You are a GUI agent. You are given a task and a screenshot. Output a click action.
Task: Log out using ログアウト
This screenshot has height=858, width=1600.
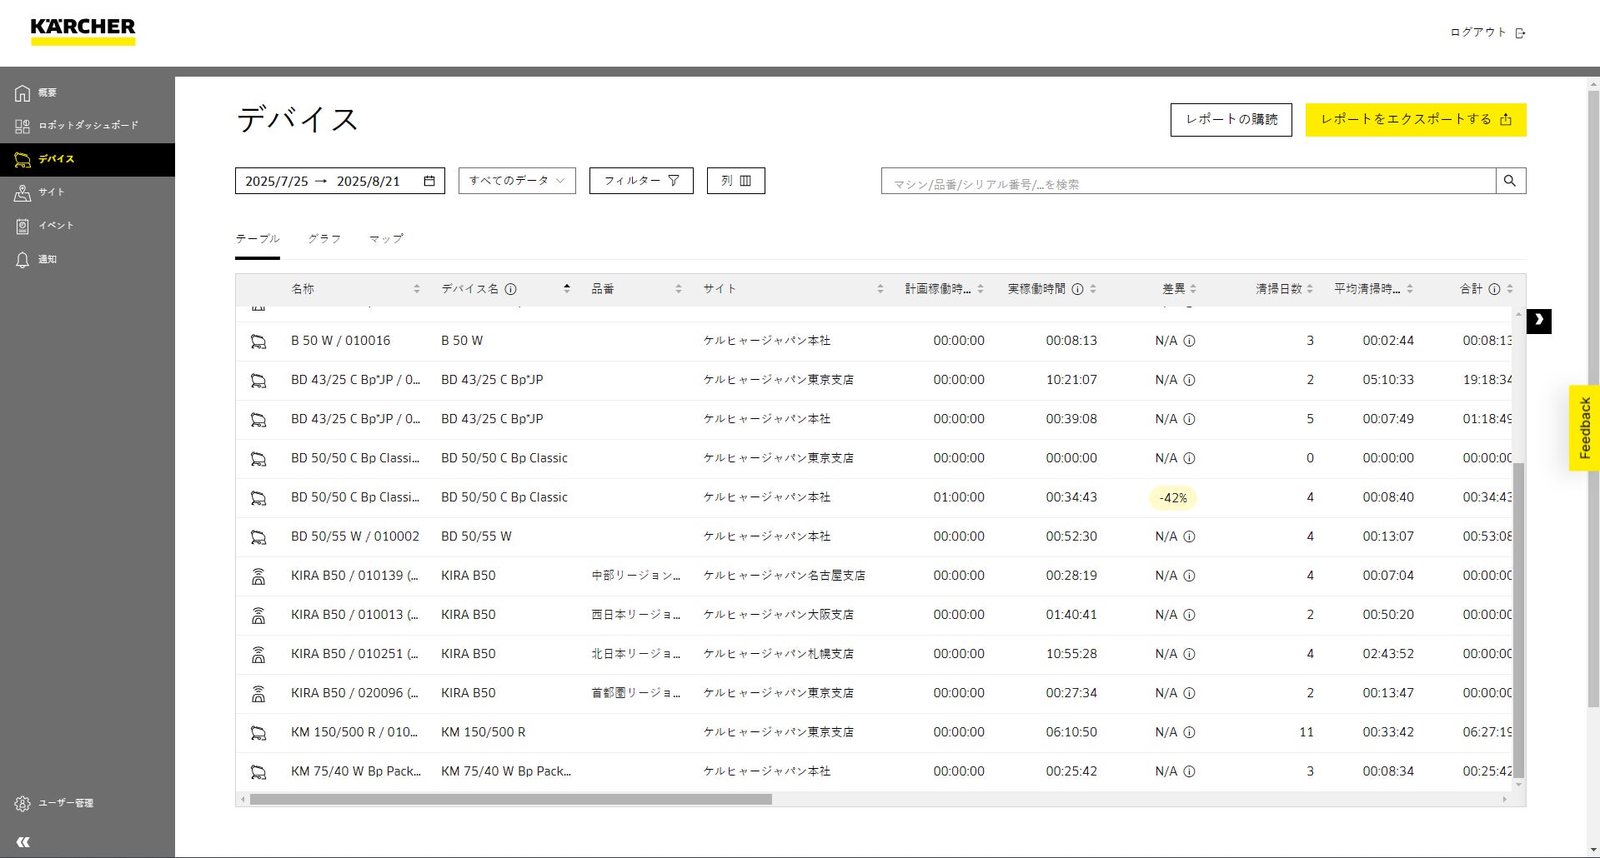tap(1487, 32)
